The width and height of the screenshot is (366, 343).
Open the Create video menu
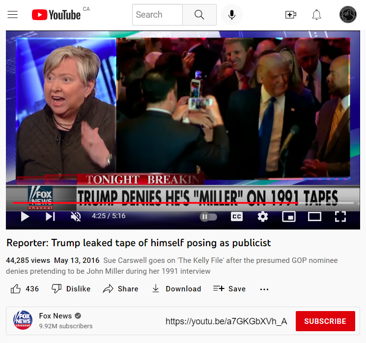click(x=291, y=15)
